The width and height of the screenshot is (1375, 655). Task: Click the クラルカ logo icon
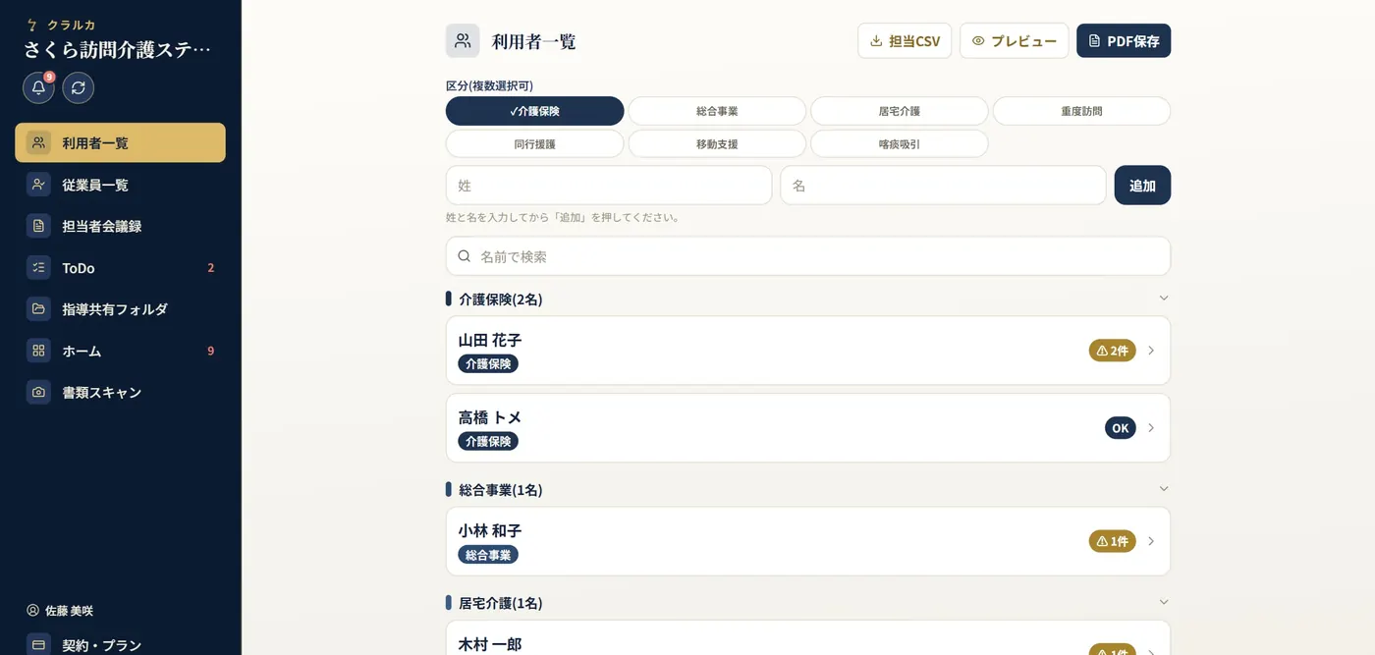click(31, 25)
